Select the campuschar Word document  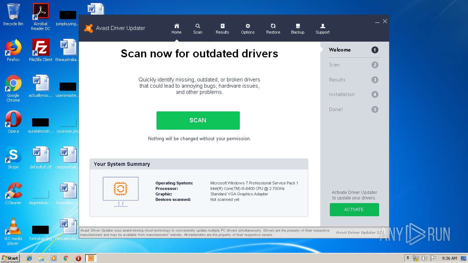click(68, 158)
